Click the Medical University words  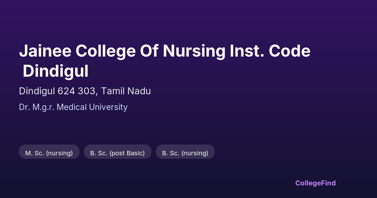point(92,107)
